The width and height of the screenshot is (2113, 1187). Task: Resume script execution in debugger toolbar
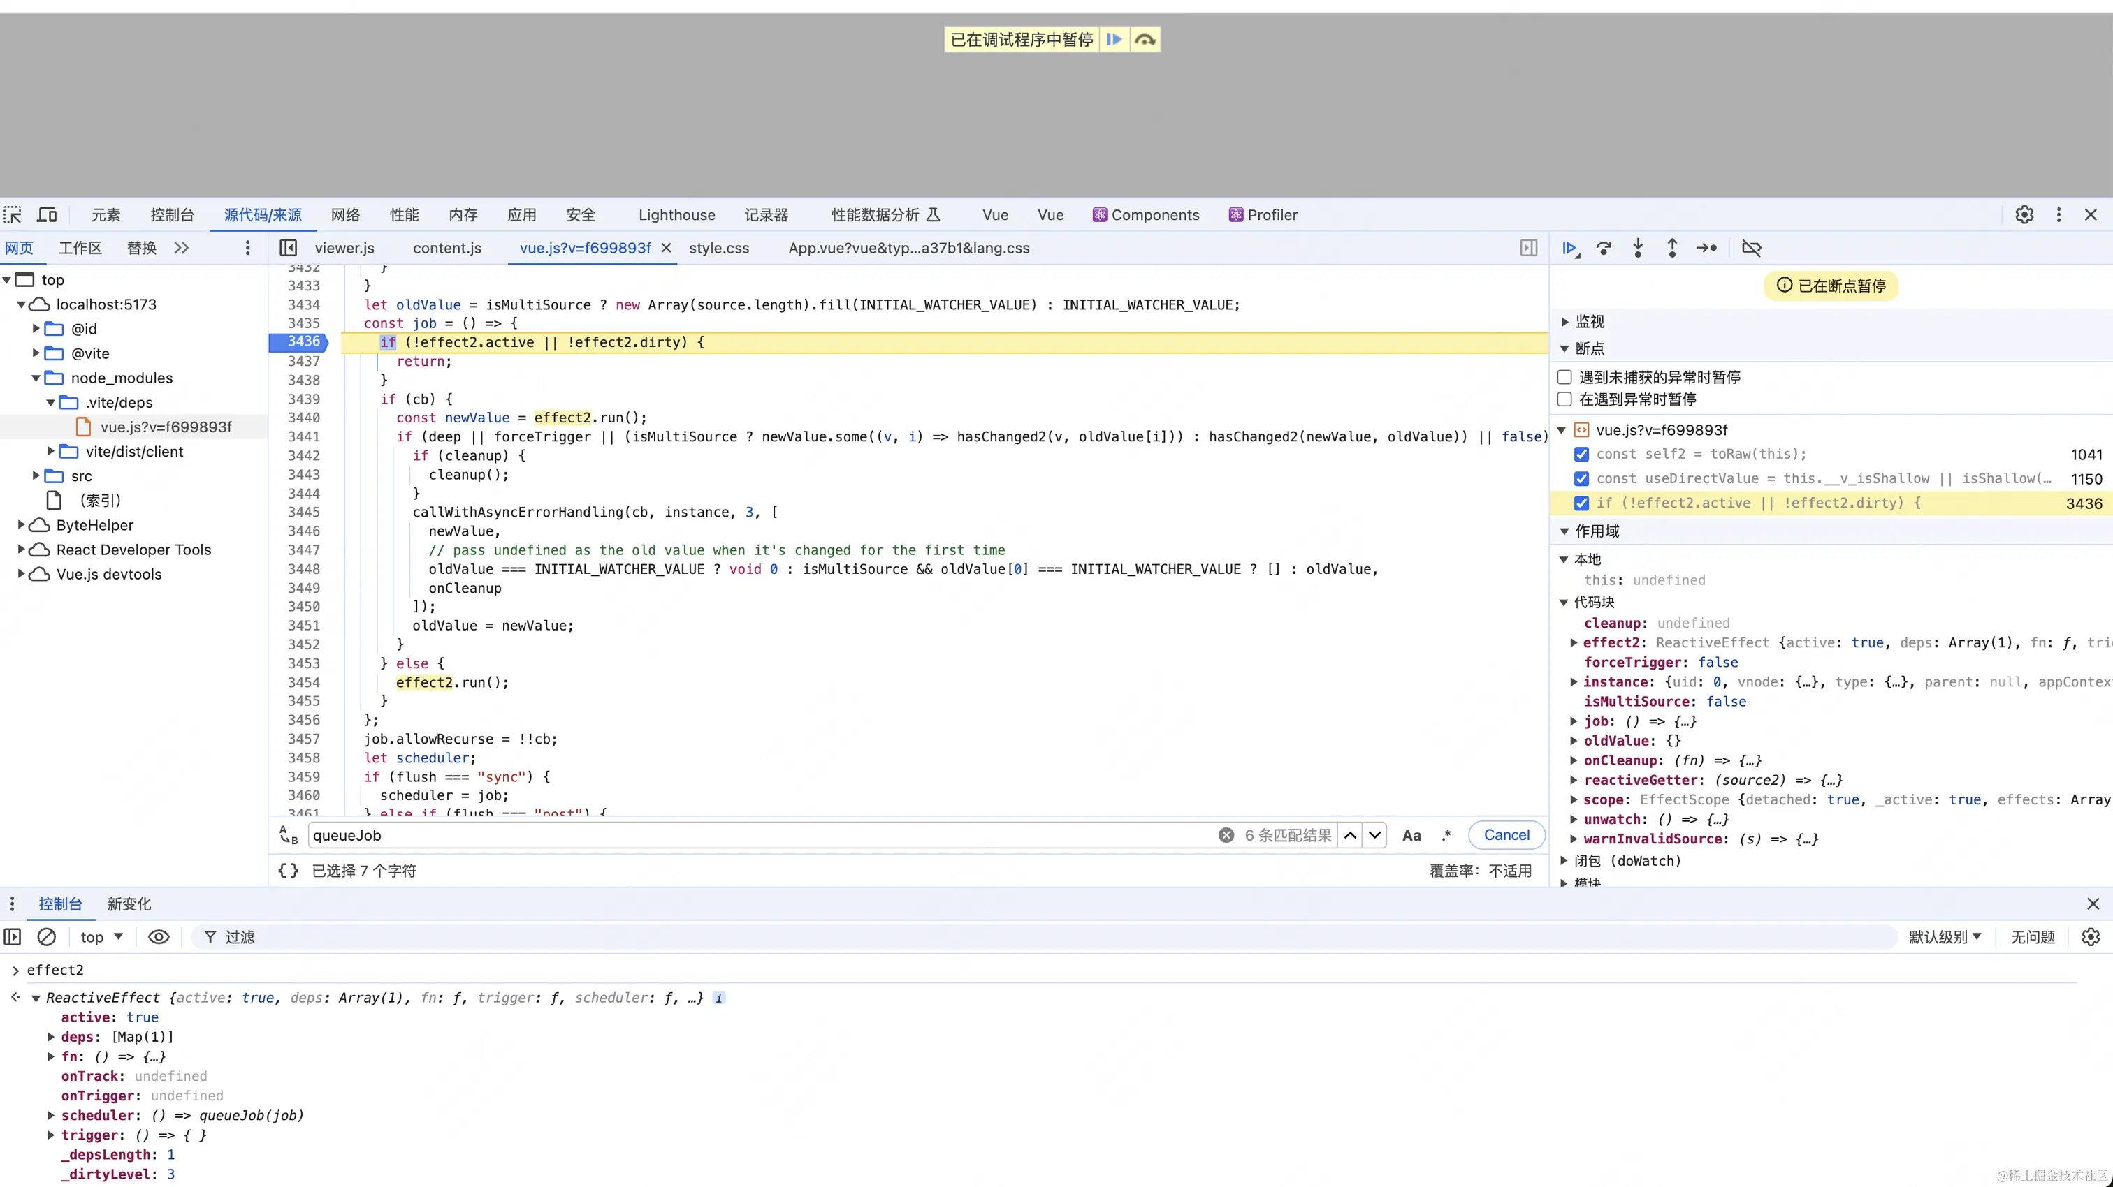click(x=1570, y=249)
